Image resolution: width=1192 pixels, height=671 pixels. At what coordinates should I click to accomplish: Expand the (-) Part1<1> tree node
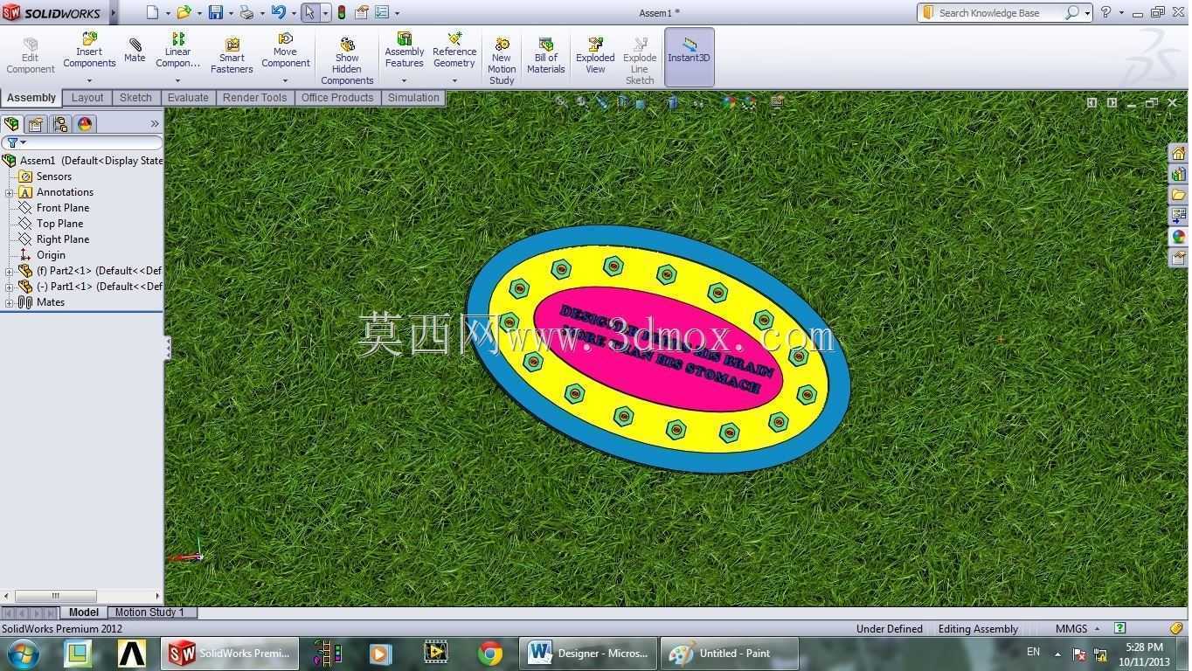pos(10,287)
